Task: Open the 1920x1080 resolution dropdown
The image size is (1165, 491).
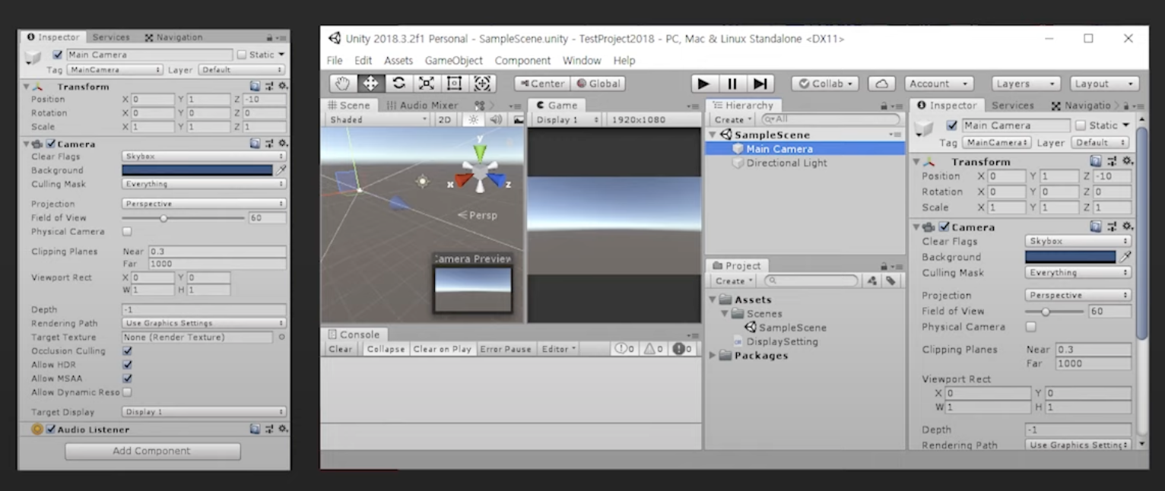Action: [652, 119]
